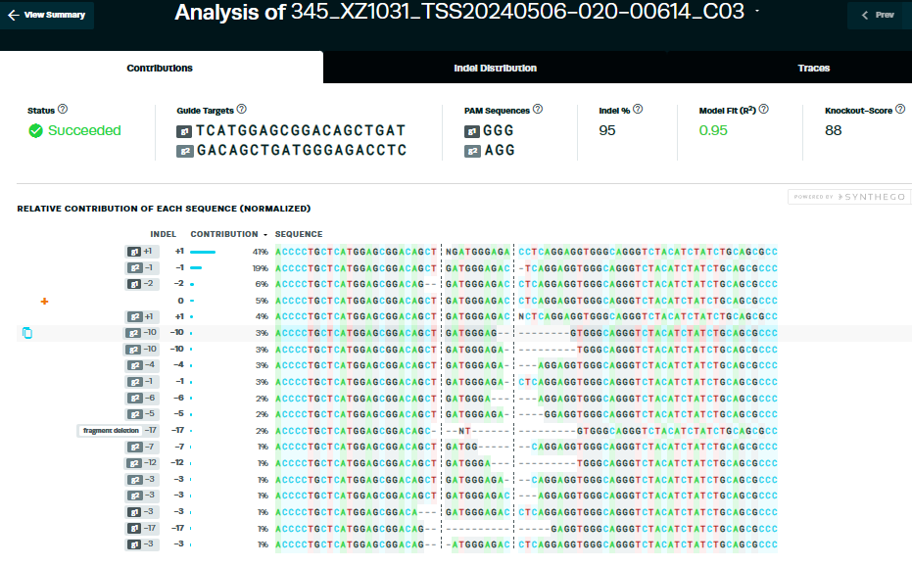912x567 pixels.
Task: Click the Guide Targets help icon
Action: point(241,110)
